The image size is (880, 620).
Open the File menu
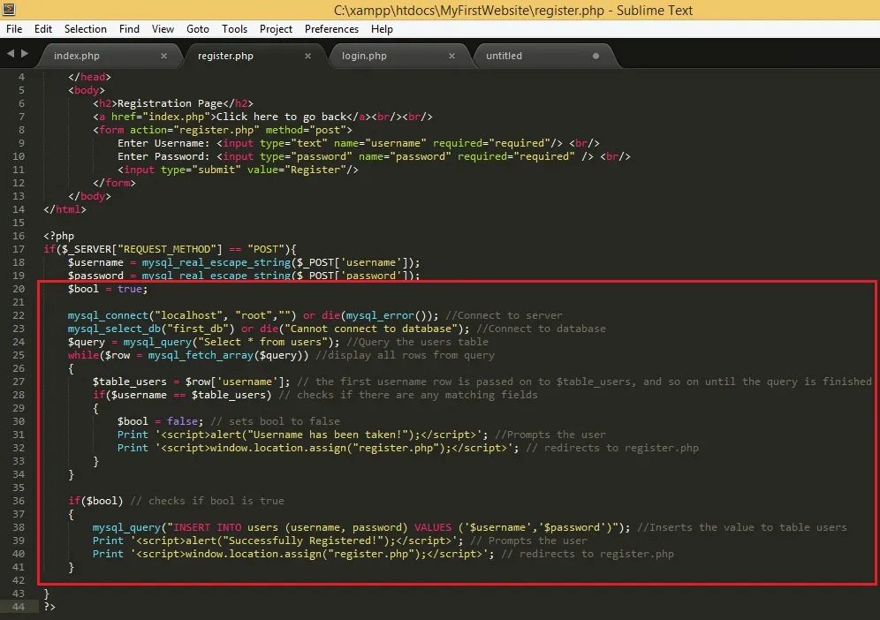14,29
